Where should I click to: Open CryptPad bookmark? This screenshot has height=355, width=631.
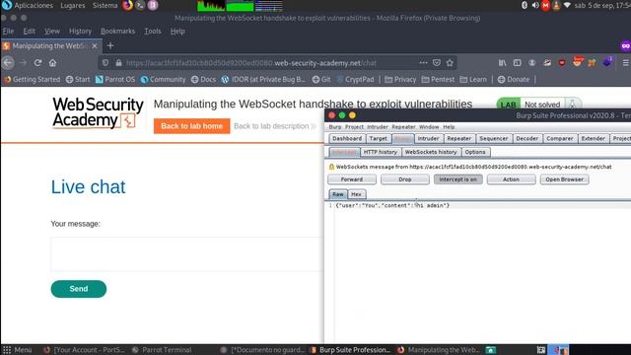pos(355,79)
